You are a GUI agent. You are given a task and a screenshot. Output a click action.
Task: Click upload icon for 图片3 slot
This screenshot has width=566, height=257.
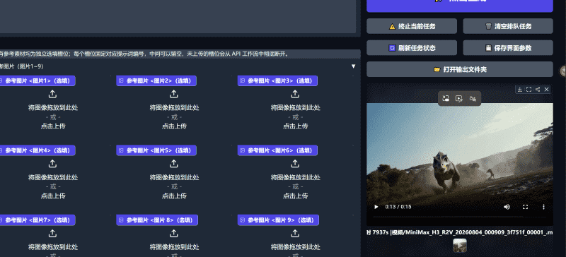pyautogui.click(x=295, y=94)
